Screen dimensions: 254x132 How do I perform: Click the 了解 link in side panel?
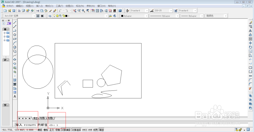[x=9, y=23]
